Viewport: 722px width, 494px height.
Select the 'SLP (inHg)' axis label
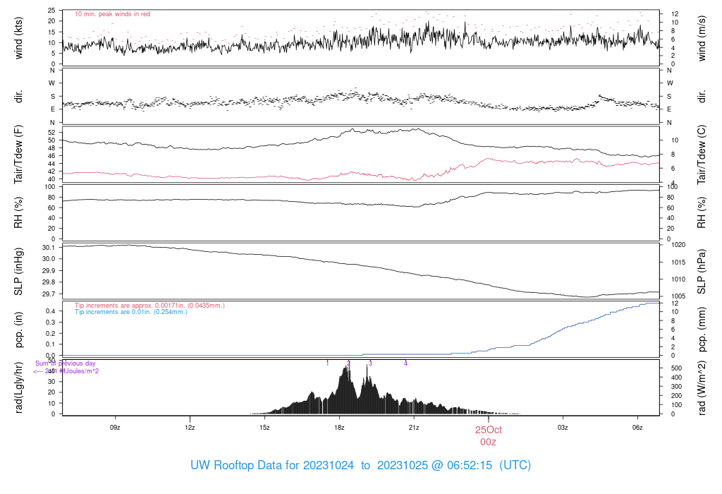(18, 272)
